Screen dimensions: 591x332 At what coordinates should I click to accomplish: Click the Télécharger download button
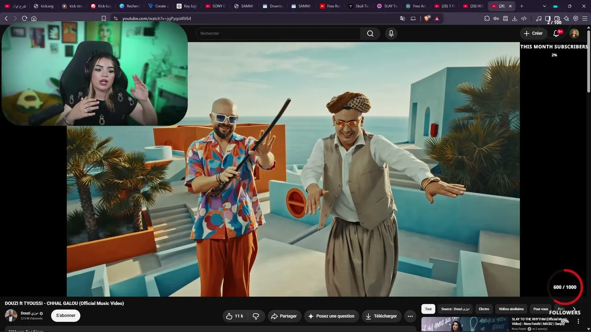[x=381, y=316]
